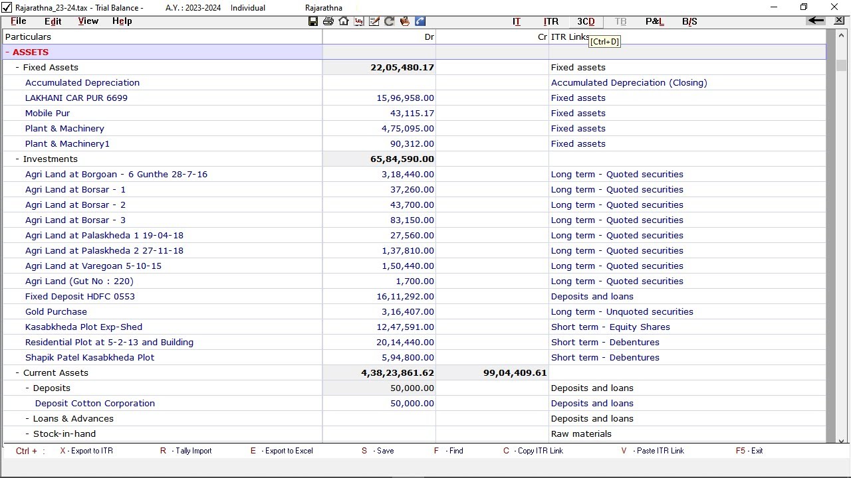The width and height of the screenshot is (851, 478).
Task: Click Paste ITR Link shortcut
Action: pos(653,451)
